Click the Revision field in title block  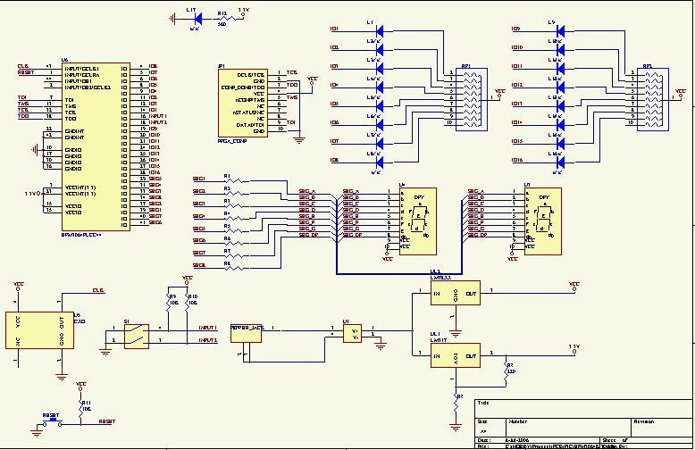(x=662, y=428)
